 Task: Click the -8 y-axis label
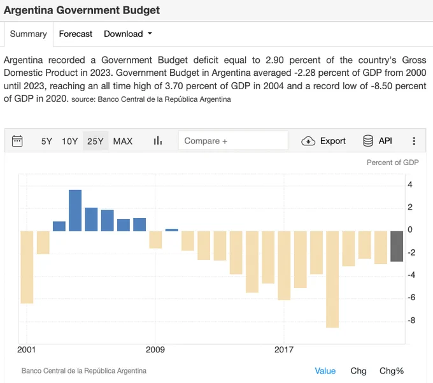411,321
